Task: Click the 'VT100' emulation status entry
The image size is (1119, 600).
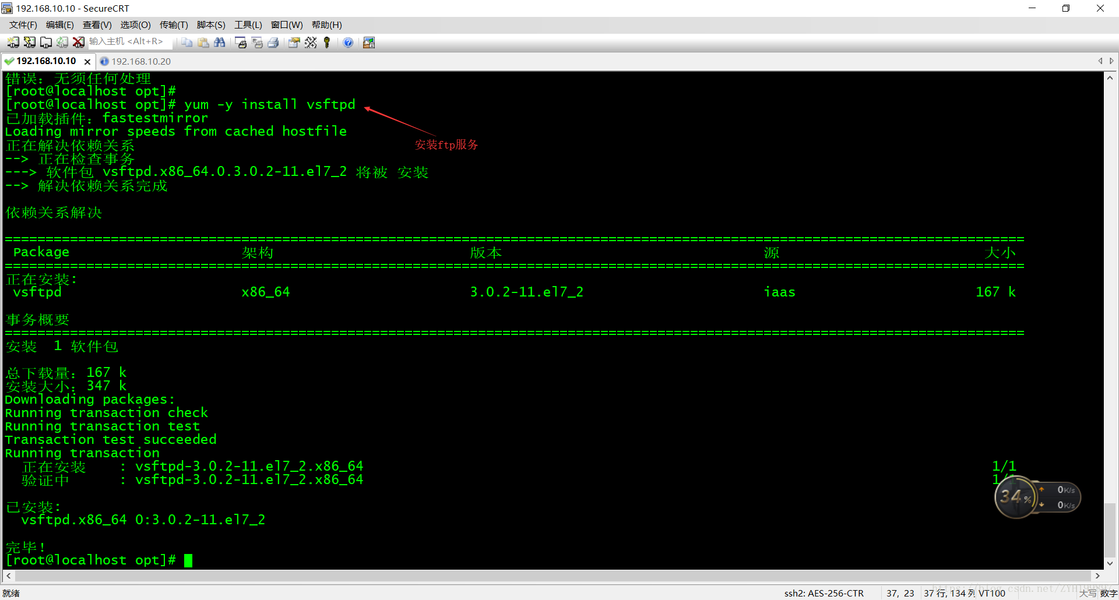Action: point(992,593)
